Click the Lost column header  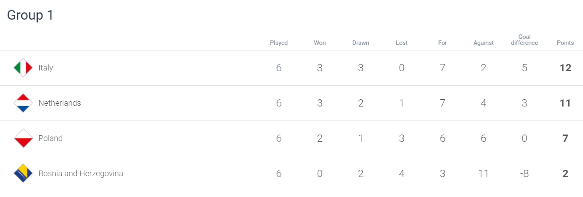[x=402, y=43]
